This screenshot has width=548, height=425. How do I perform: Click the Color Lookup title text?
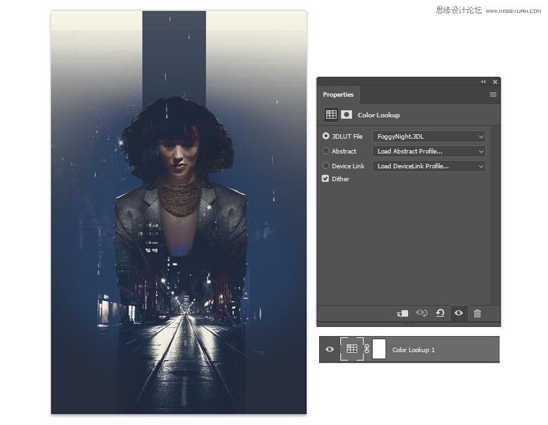tap(378, 115)
